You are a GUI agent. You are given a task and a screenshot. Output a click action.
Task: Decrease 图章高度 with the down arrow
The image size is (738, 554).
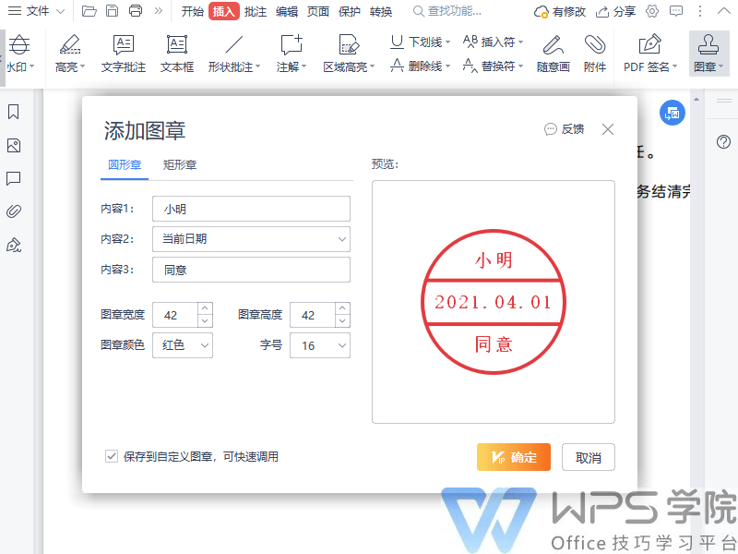342,321
